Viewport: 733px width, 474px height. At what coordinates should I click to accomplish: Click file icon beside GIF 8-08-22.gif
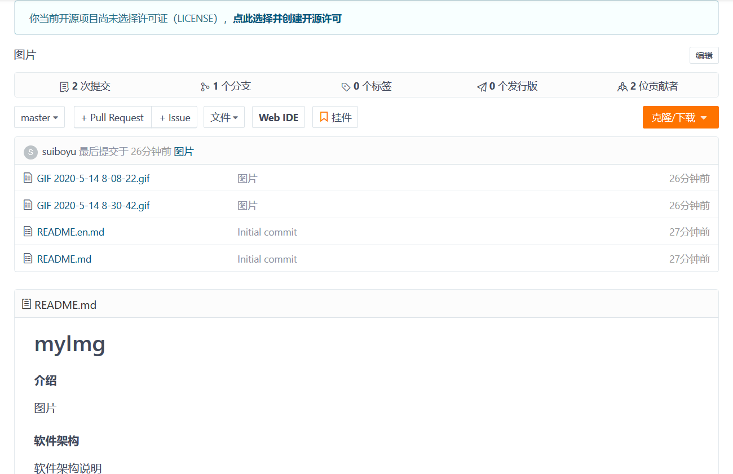point(28,178)
